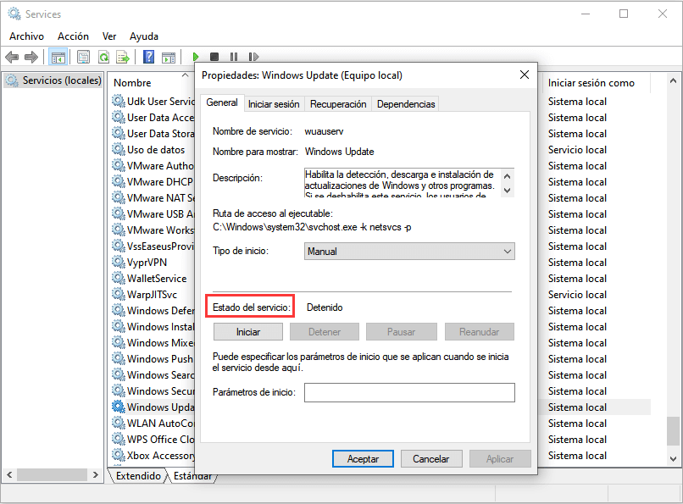The width and height of the screenshot is (683, 504).
Task: Toggle the Action pane toolbar icon
Action: (x=169, y=57)
